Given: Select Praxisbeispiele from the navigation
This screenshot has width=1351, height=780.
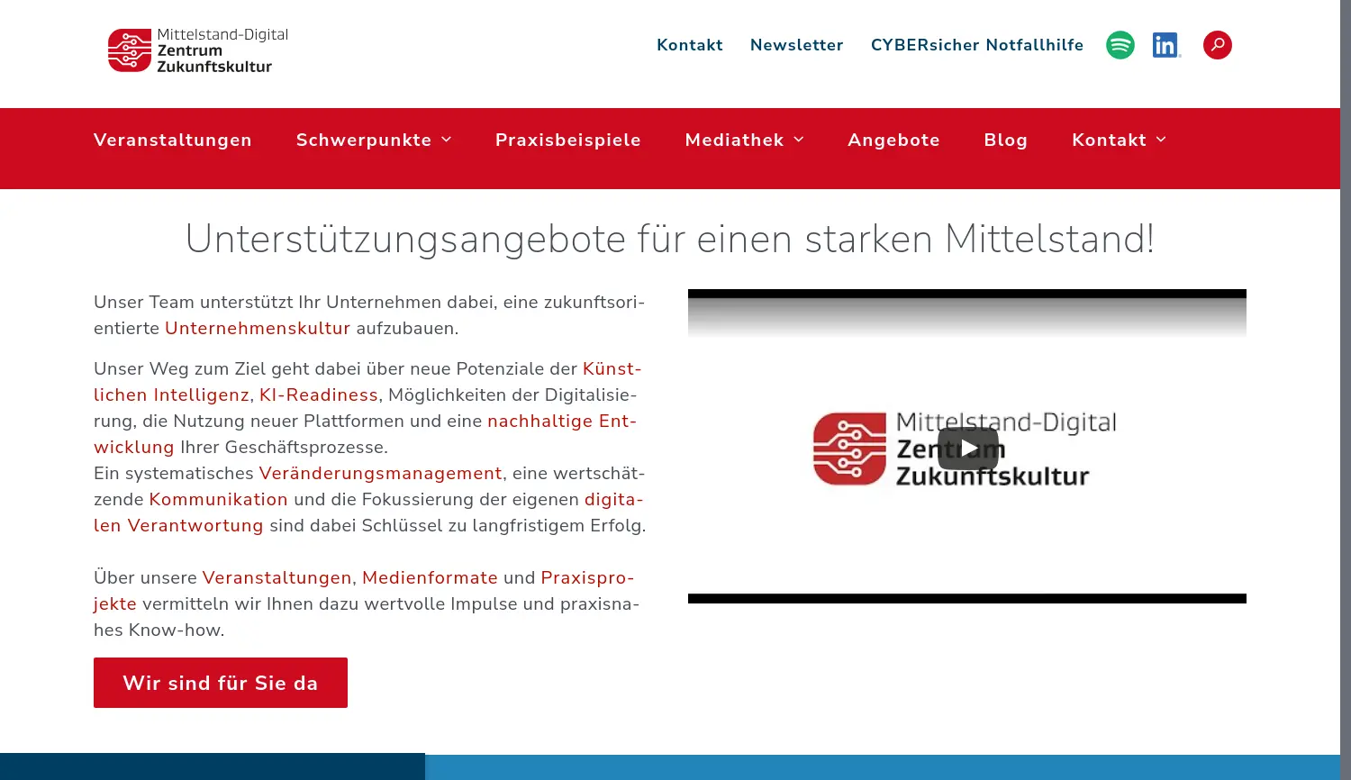Looking at the screenshot, I should pos(567,140).
